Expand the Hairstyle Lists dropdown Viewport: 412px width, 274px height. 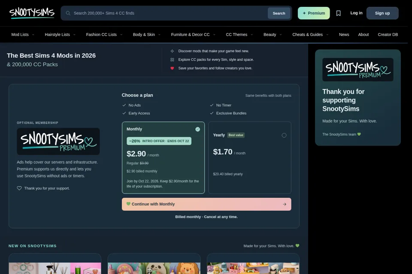coord(60,35)
